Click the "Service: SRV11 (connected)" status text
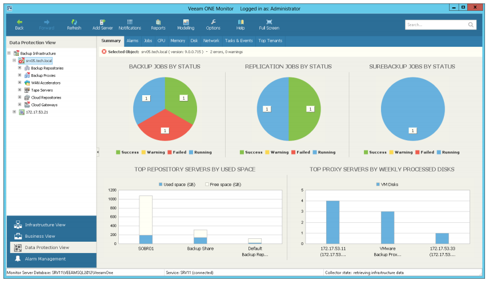489x281 pixels. click(x=190, y=272)
